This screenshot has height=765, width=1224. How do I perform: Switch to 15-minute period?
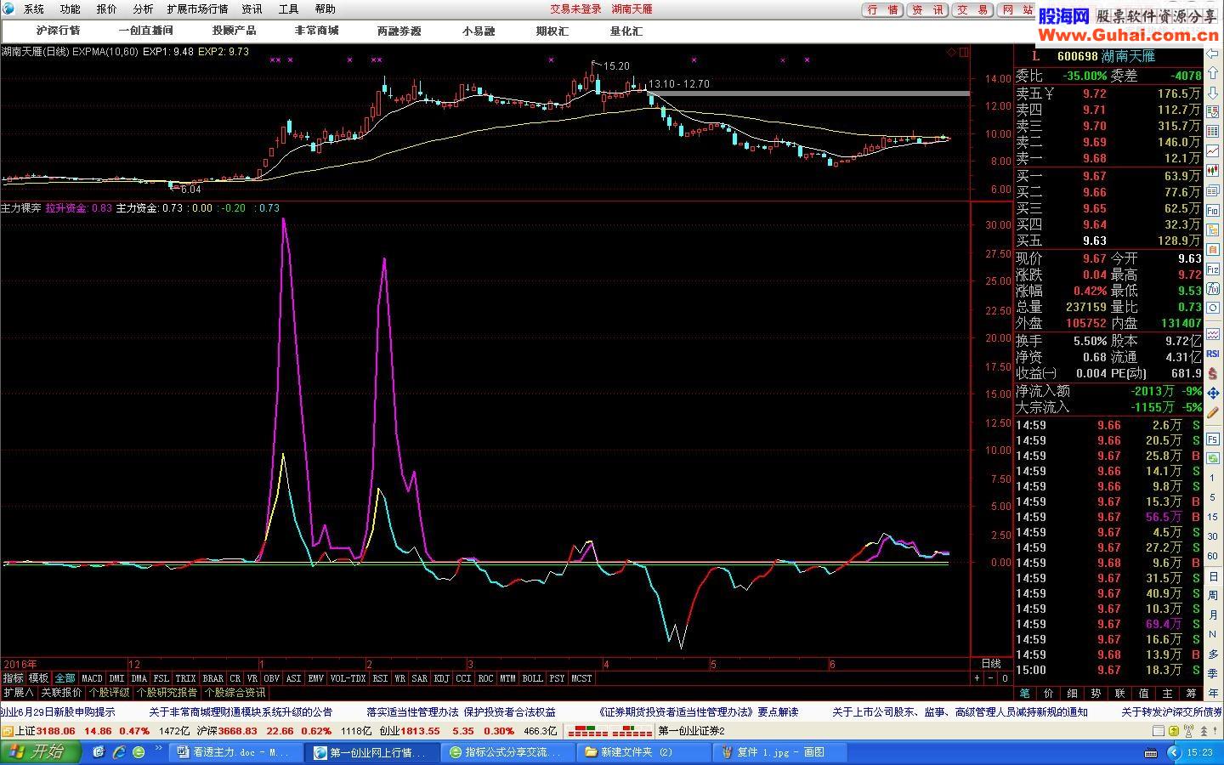point(1213,517)
